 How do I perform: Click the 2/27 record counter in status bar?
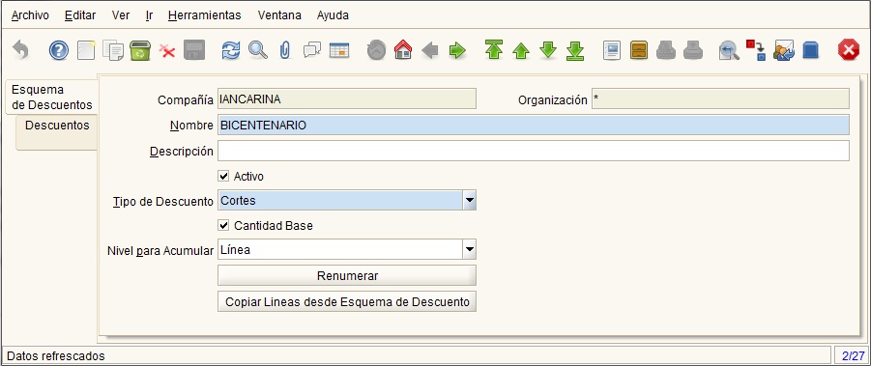[853, 355]
